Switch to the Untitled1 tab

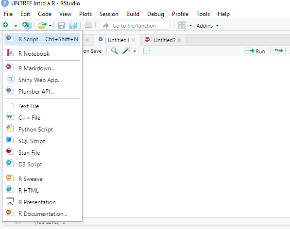click(x=117, y=40)
